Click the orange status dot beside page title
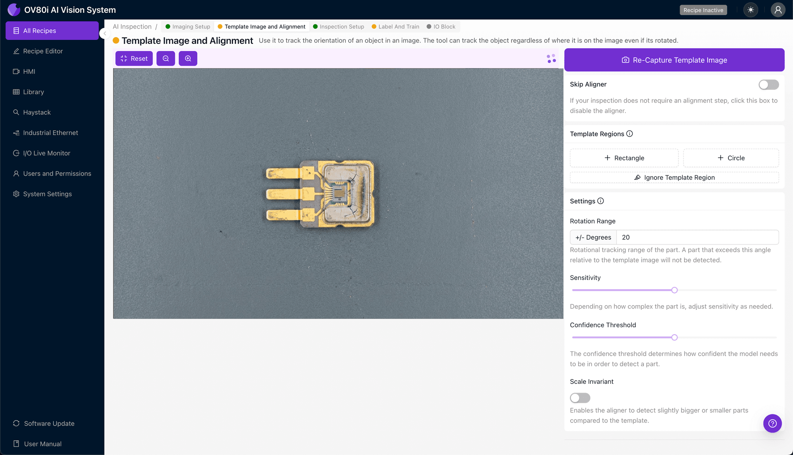Image resolution: width=793 pixels, height=455 pixels. (x=116, y=41)
